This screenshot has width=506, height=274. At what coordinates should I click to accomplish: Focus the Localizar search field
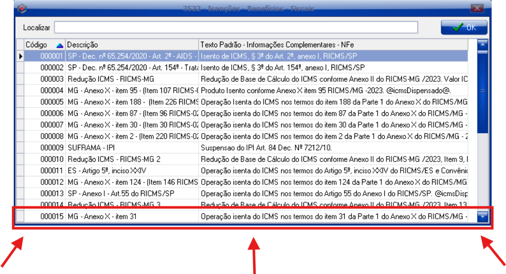pyautogui.click(x=236, y=27)
